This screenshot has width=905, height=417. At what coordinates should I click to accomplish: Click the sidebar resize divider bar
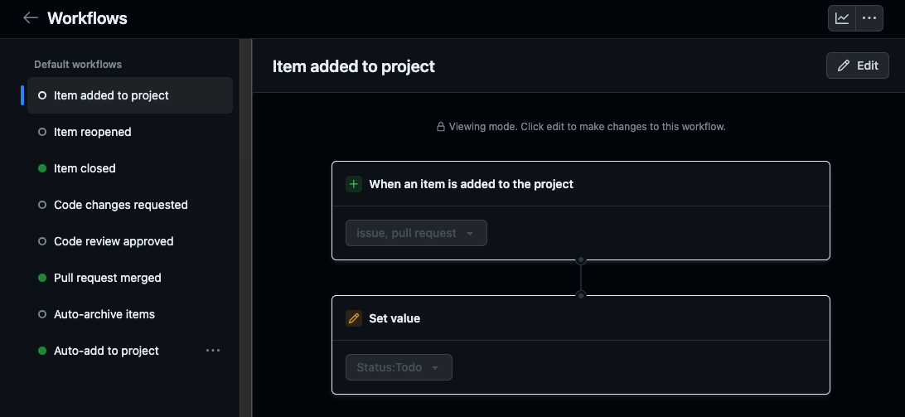pos(246,227)
